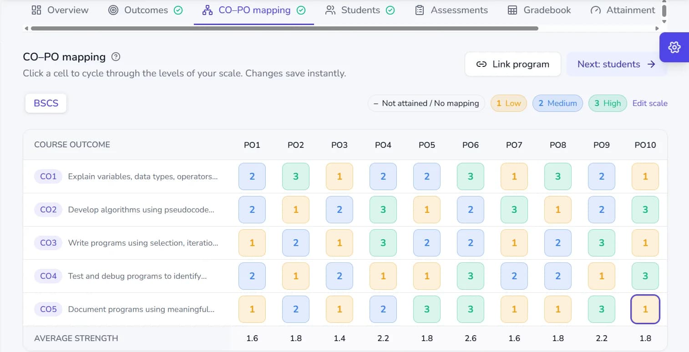Cycle the CO1 and PO8 mapping cell

pos(558,176)
